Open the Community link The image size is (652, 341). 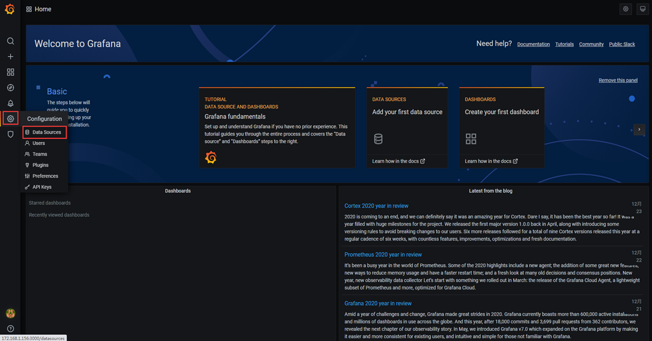[591, 44]
